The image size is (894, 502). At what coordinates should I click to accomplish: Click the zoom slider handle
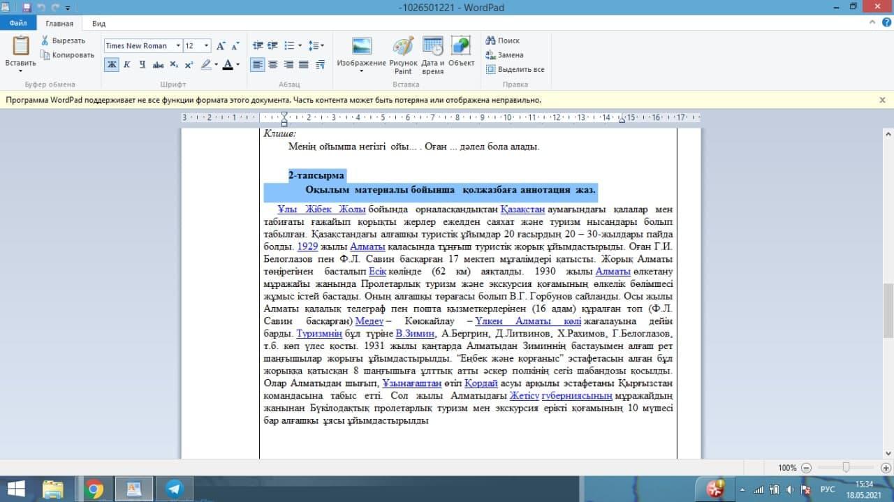coord(846,467)
